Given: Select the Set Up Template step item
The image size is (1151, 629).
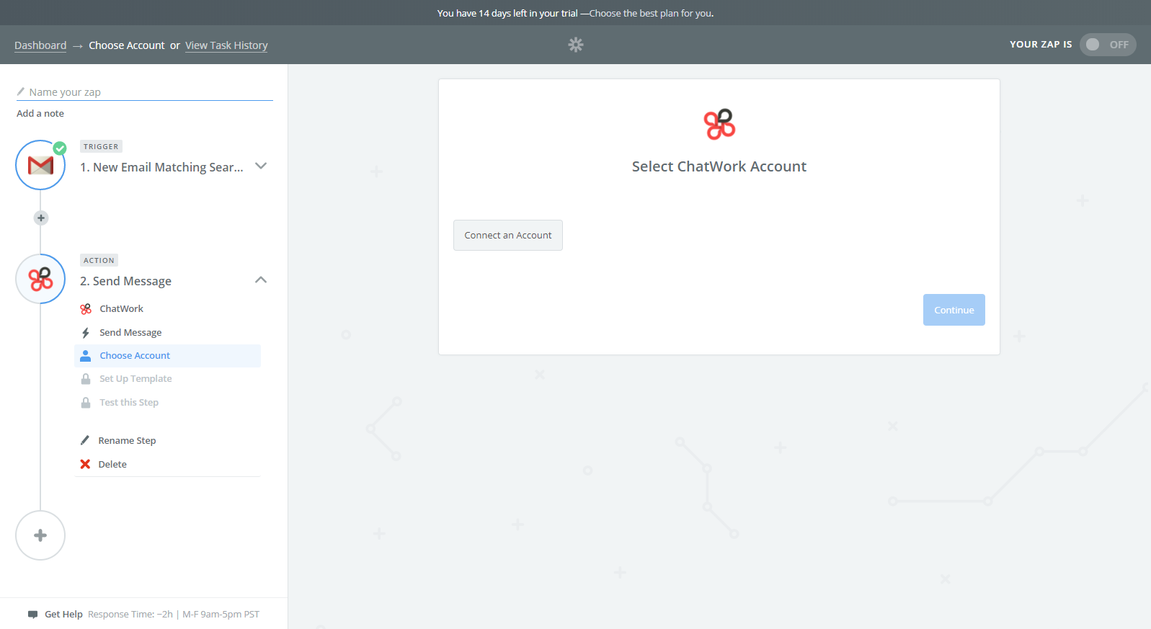Looking at the screenshot, I should [x=167, y=379].
